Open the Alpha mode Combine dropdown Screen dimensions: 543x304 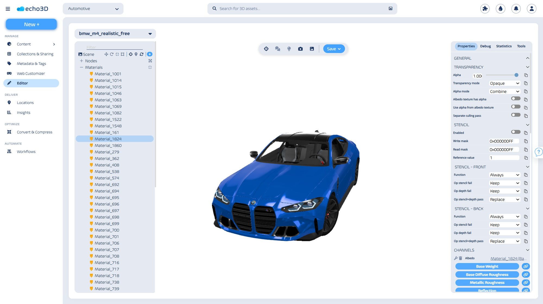504,91
